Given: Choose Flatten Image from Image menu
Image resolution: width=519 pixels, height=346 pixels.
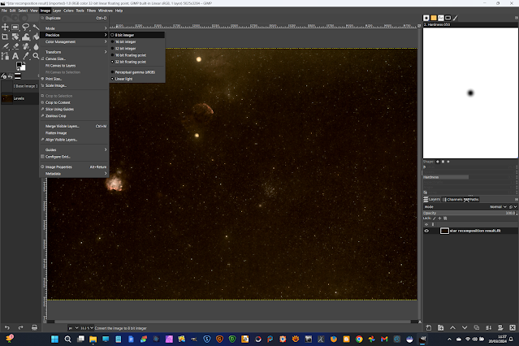Looking at the screenshot, I should 74,132.
